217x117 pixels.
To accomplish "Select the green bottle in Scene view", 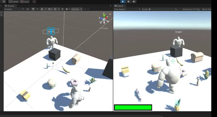I will coord(47,66).
